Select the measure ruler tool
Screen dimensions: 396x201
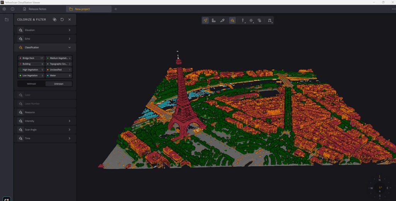coord(213,20)
